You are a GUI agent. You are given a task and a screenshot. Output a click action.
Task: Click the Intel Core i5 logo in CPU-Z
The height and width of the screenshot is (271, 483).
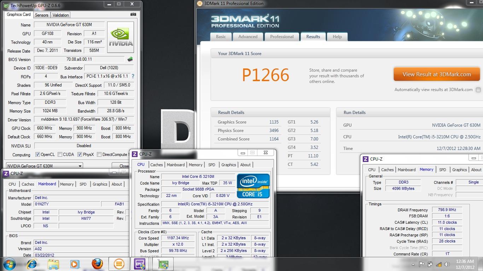pos(253,186)
